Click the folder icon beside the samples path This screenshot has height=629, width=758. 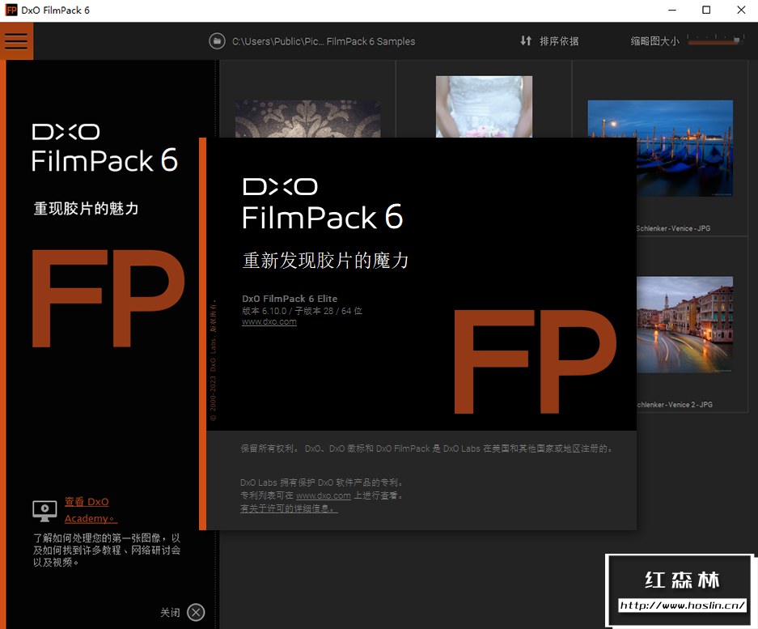tap(216, 41)
